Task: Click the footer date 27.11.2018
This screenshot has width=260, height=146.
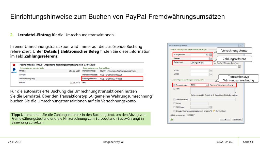Action: click(14, 142)
